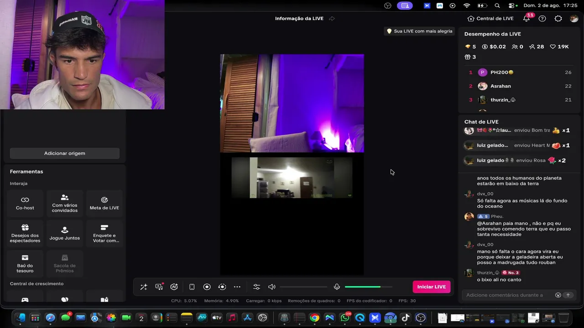Open the Jogue Juntos tool
Viewport: 584px width, 328px height.
coord(65,233)
